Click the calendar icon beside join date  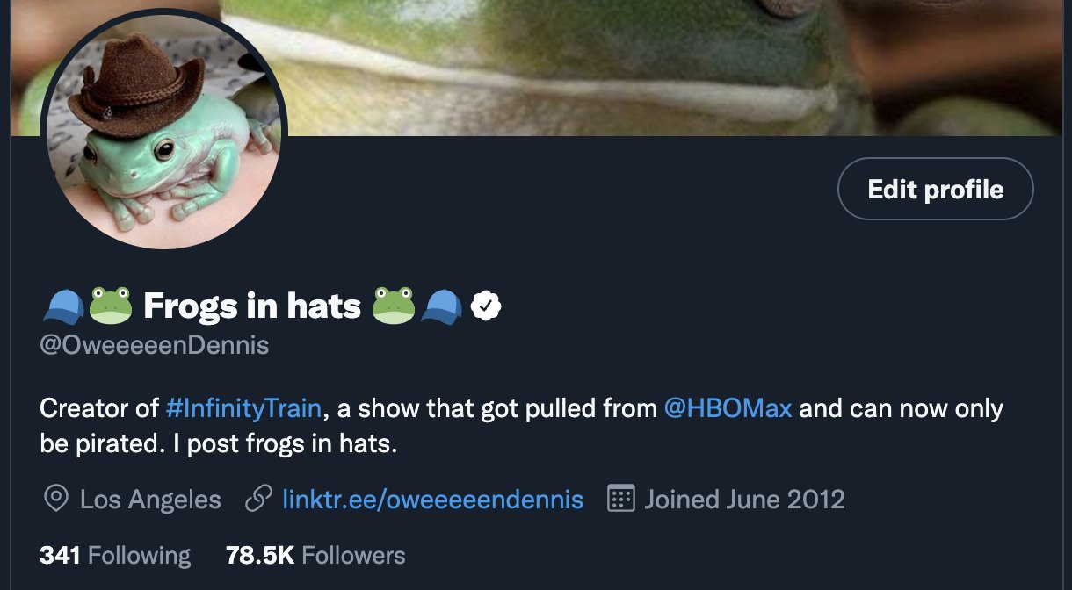[x=621, y=500]
